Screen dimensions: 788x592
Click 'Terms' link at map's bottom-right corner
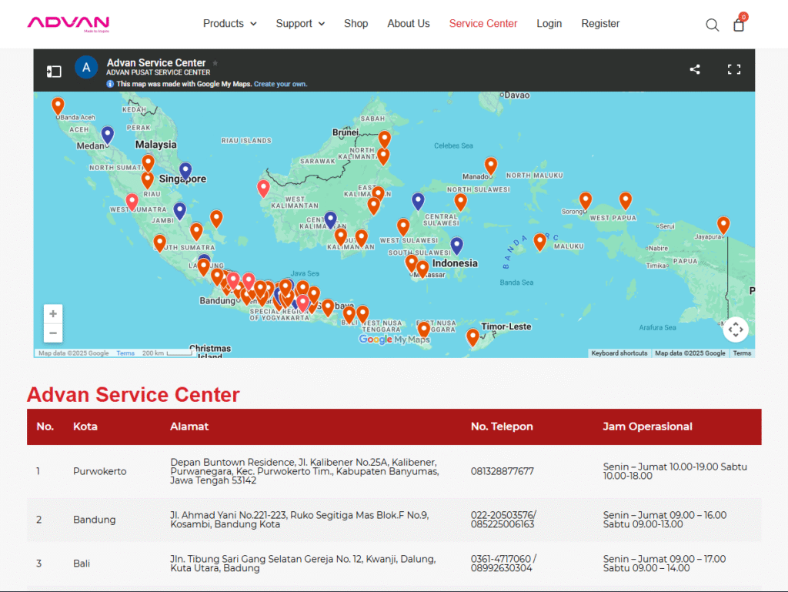(742, 353)
